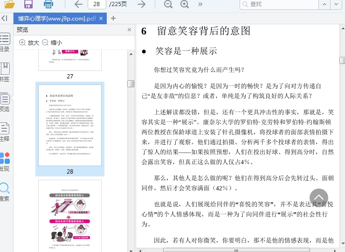Click the back-to-top round button
The height and width of the screenshot is (252, 345).
pyautogui.click(x=318, y=198)
